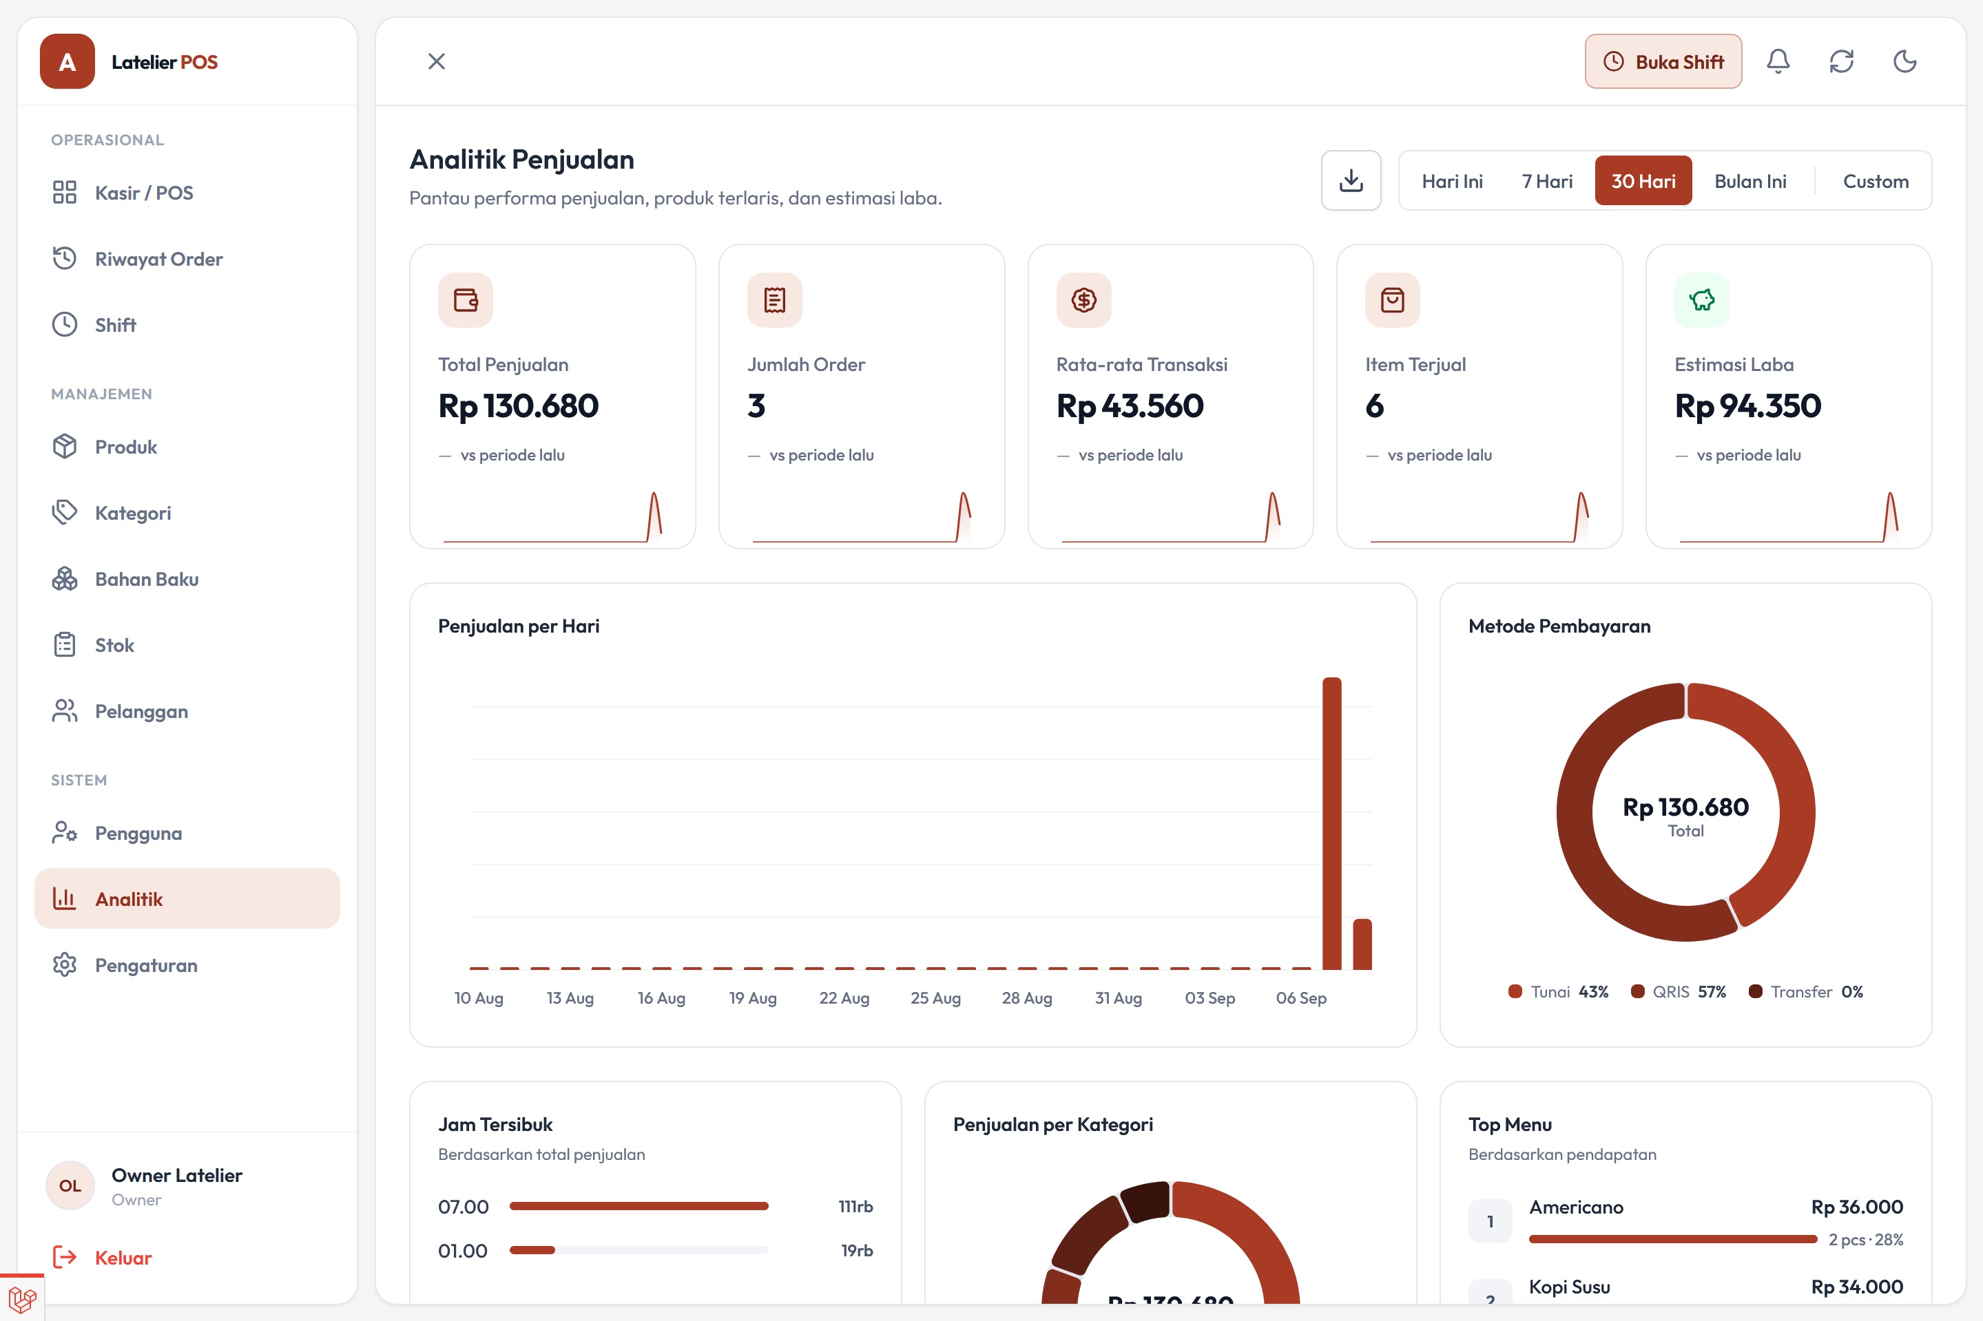Choose the Custom date range
Viewport: 1983px width, 1321px height.
coord(1875,181)
